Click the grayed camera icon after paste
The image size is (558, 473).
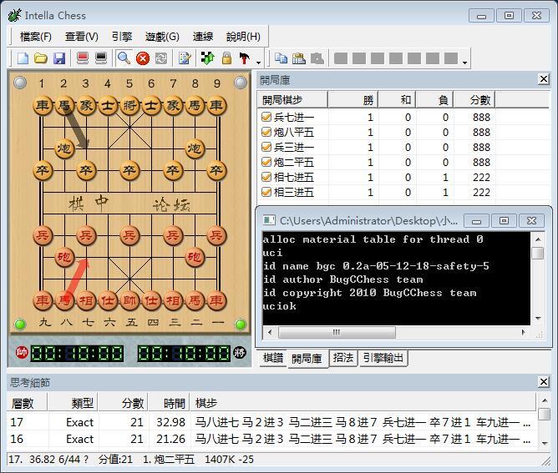[x=317, y=58]
